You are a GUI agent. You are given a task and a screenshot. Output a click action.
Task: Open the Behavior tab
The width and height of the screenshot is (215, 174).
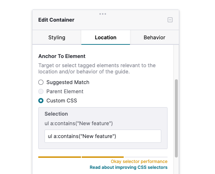pos(154,37)
